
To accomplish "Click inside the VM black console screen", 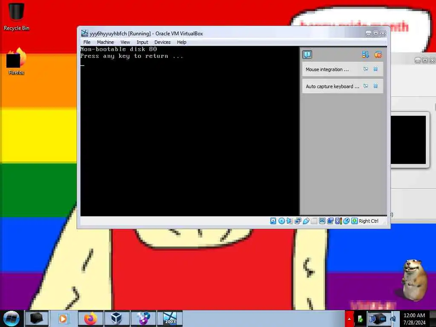I will 189,131.
